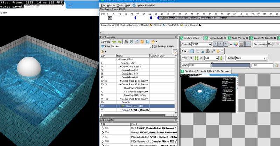Click the green up-down arrow zoom icon
The image size is (280, 146).
(222, 58)
